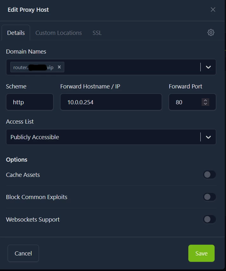This screenshot has height=271, width=226.
Task: Close the Edit Proxy Host dialog
Action: point(213,10)
